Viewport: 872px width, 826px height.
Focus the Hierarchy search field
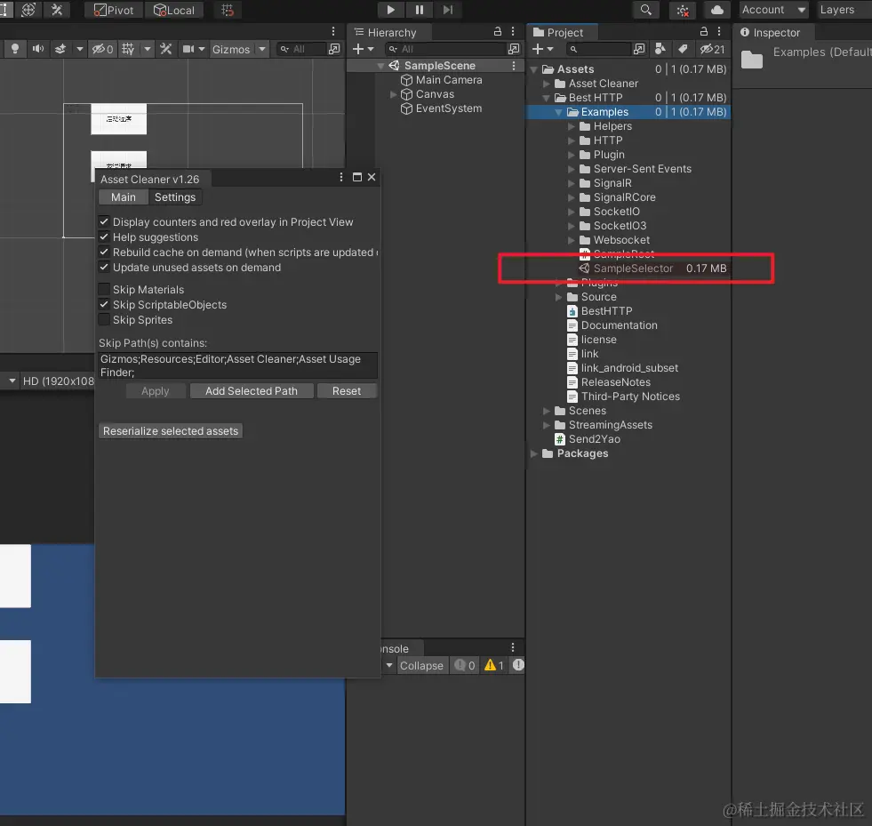click(x=448, y=49)
